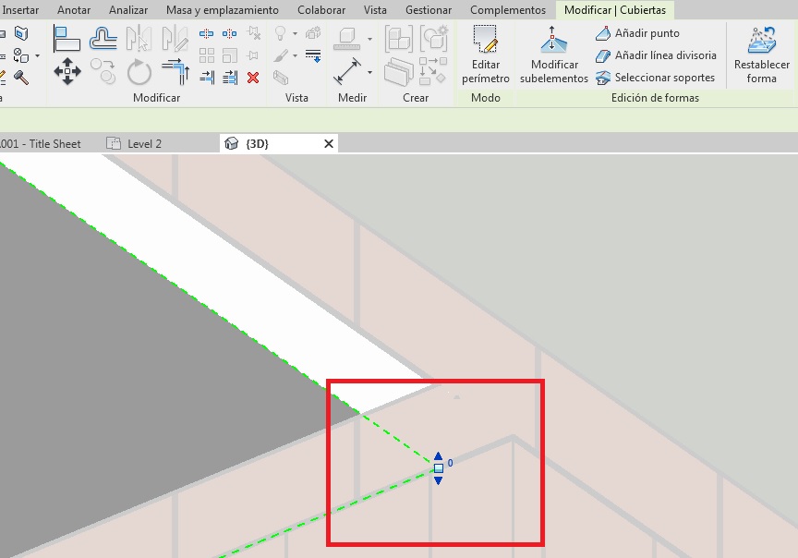Click the blue down arrow elevation control
Screen dimensions: 798x558
tap(439, 480)
